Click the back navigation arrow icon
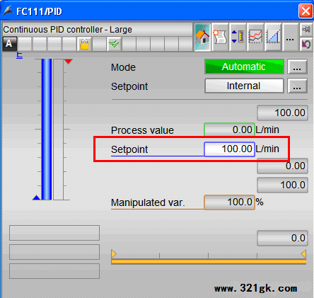 [x=306, y=44]
